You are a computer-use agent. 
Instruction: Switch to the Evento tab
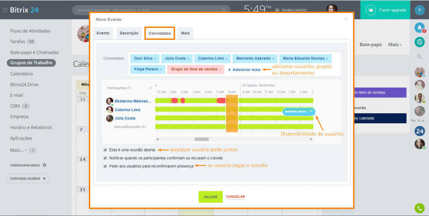(x=103, y=33)
